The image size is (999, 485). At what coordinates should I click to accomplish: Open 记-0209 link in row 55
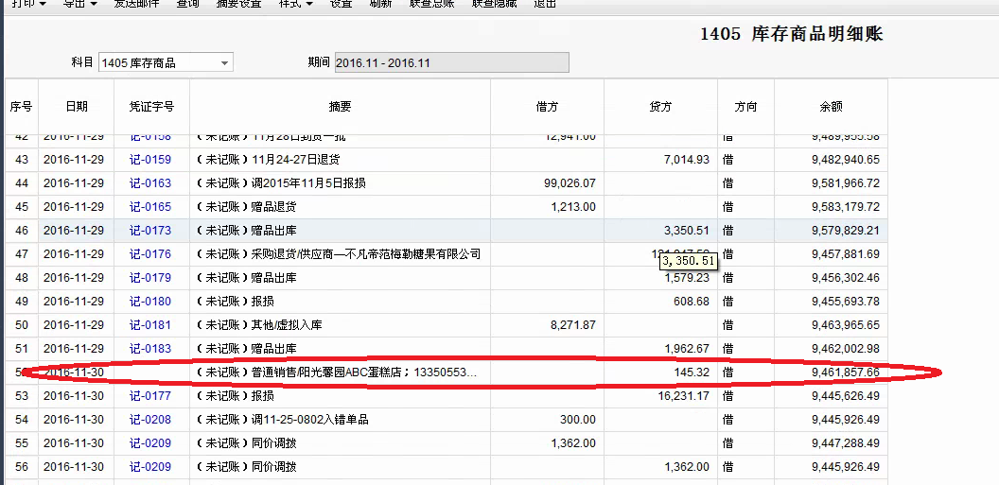point(150,443)
